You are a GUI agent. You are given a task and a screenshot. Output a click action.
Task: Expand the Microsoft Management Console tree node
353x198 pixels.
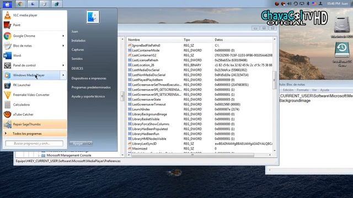pyautogui.click(x=39, y=155)
